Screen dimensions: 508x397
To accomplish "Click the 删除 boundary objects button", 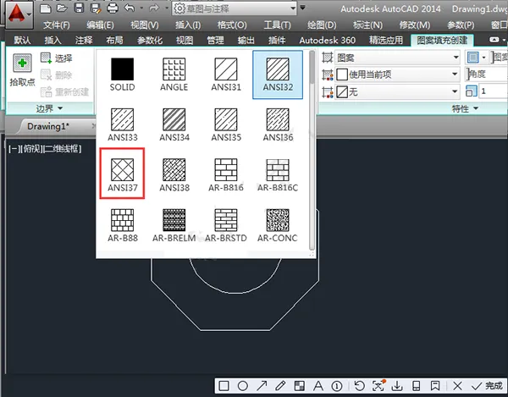I will coord(57,75).
